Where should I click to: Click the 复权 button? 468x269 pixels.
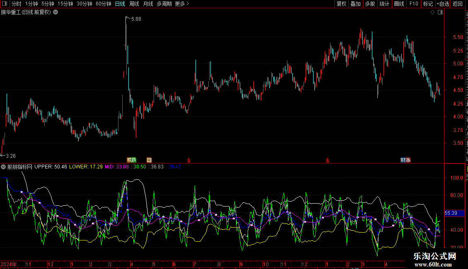341,4
